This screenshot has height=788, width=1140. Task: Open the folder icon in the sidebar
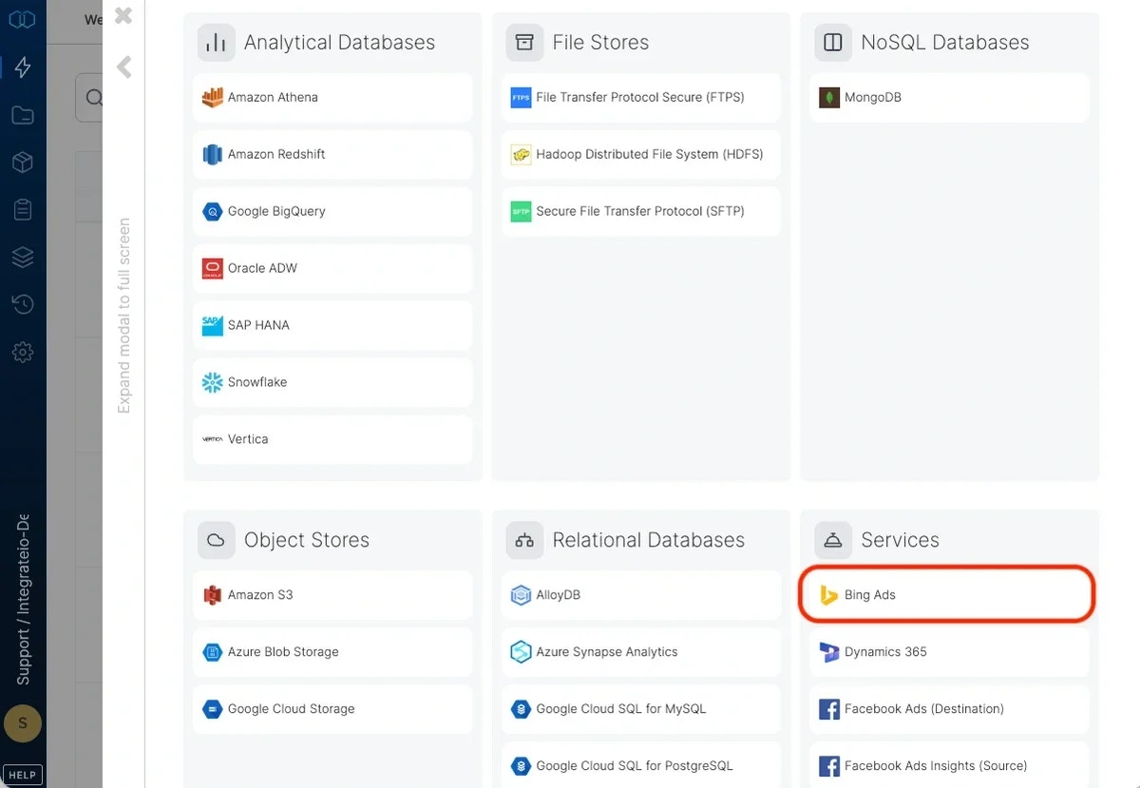point(22,114)
